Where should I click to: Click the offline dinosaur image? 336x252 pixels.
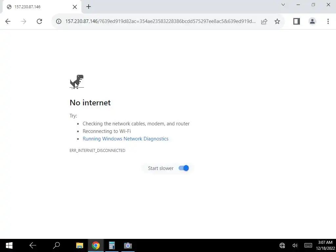pos(77,82)
